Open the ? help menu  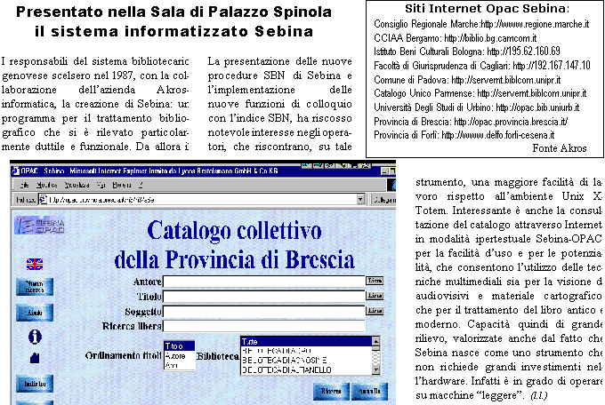click(141, 185)
